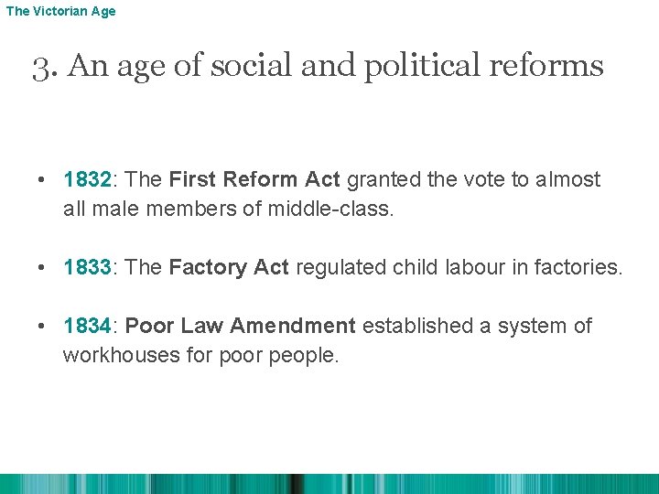This screenshot has height=494, width=659.
Task: Click the 'The Victorian Age' header text
Action: tap(61, 12)
